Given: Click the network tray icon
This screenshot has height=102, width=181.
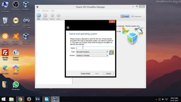Looking at the screenshot, I should 167,99.
